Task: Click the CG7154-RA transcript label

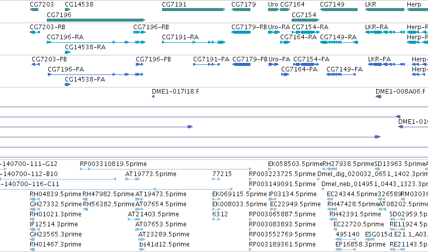Action: [x=310, y=27]
